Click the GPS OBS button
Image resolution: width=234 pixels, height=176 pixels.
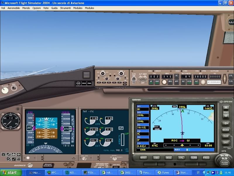point(156,158)
